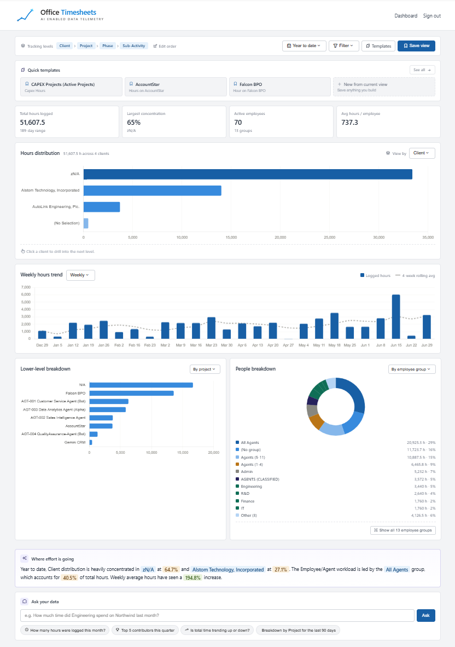Click the Save view button

(x=416, y=46)
